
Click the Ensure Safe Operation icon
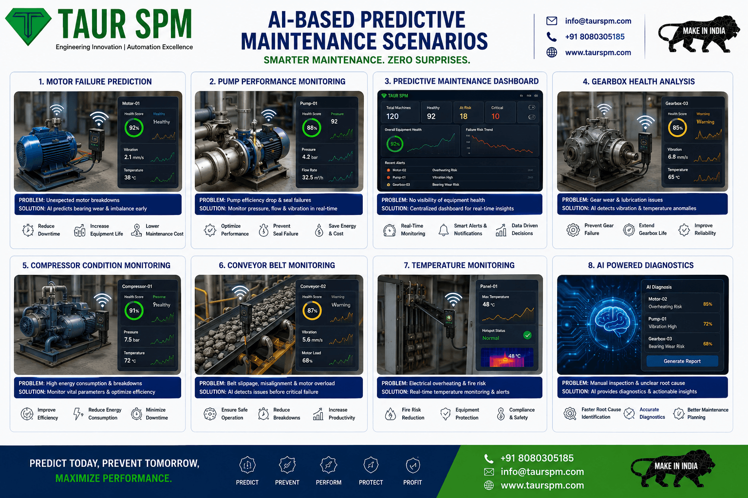[x=210, y=414]
